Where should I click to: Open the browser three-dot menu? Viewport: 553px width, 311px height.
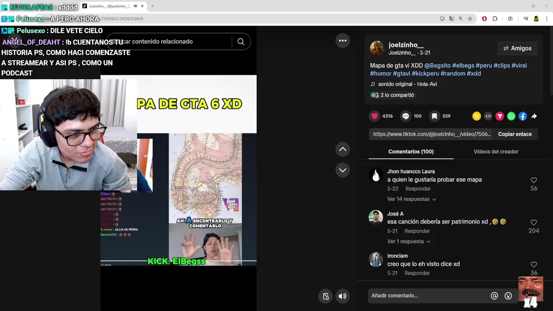(x=547, y=19)
